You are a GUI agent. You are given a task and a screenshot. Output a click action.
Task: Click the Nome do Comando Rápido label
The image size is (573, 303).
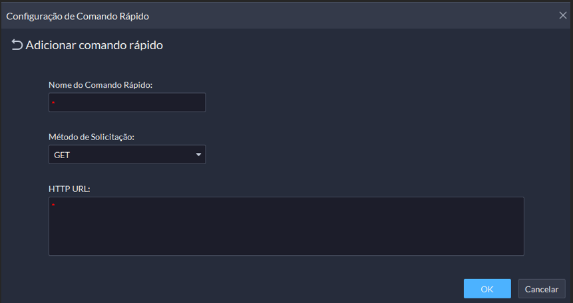tap(100, 84)
